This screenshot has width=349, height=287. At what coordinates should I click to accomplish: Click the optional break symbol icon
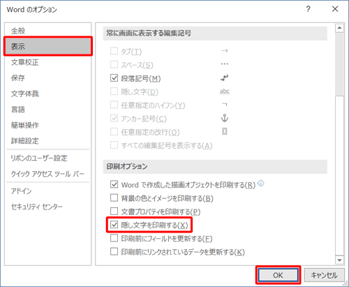coord(225,131)
